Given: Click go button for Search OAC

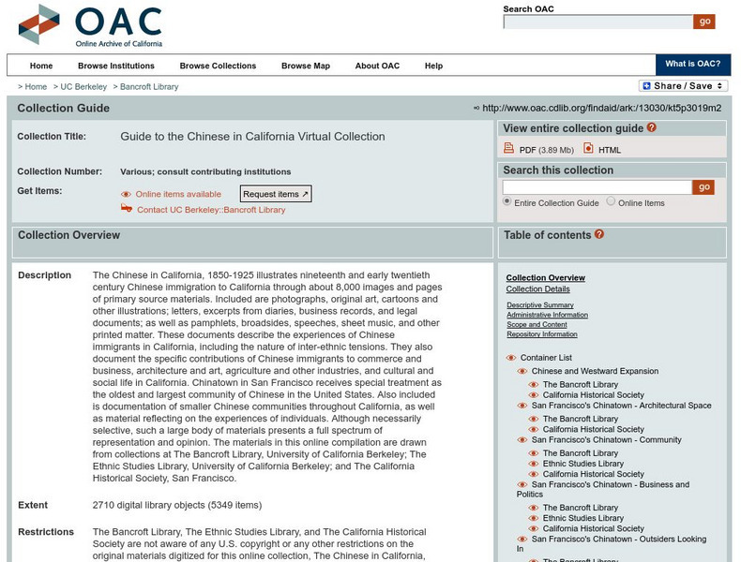Looking at the screenshot, I should [x=704, y=22].
